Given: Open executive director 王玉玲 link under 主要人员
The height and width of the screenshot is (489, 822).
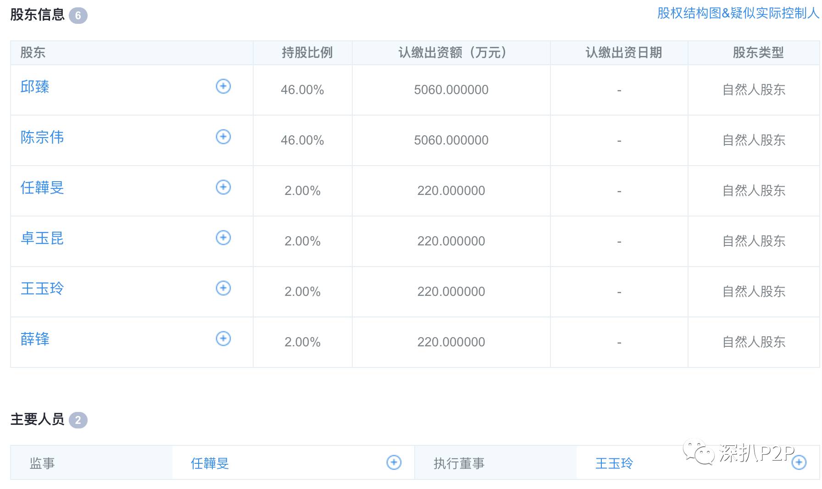Looking at the screenshot, I should (x=614, y=463).
